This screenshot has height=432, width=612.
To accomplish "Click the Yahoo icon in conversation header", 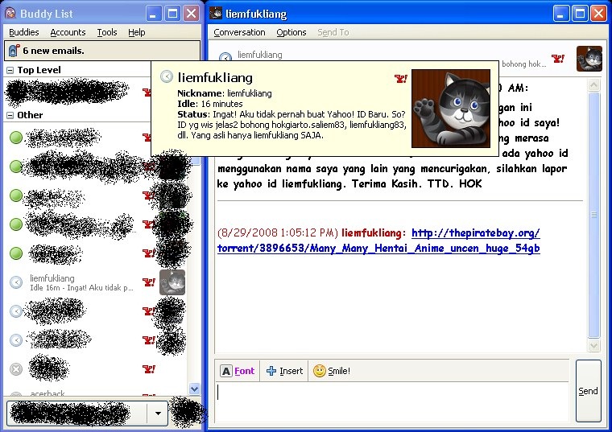I will click(x=558, y=59).
